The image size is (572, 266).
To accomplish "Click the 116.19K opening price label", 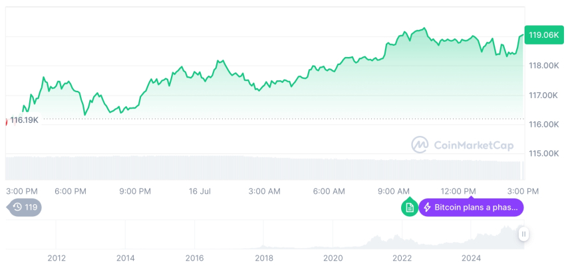I will tap(25, 120).
